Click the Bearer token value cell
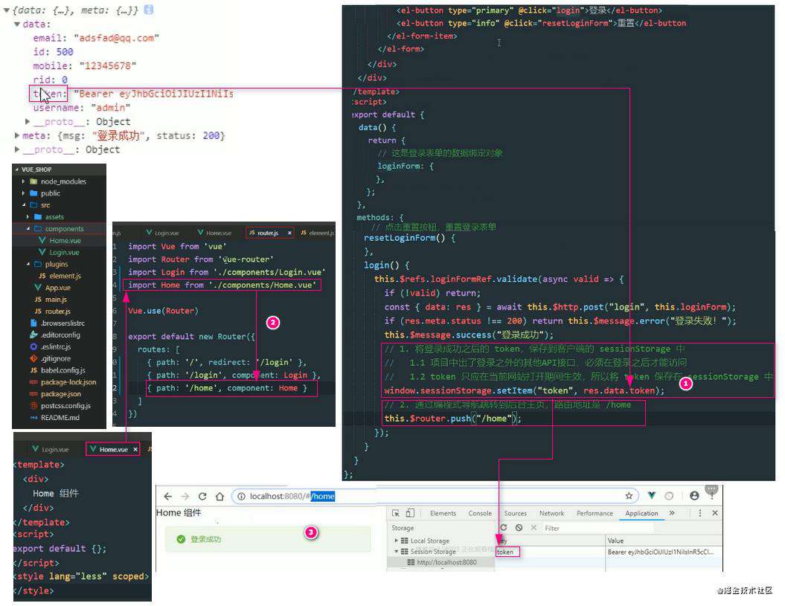The image size is (785, 606). [x=661, y=552]
